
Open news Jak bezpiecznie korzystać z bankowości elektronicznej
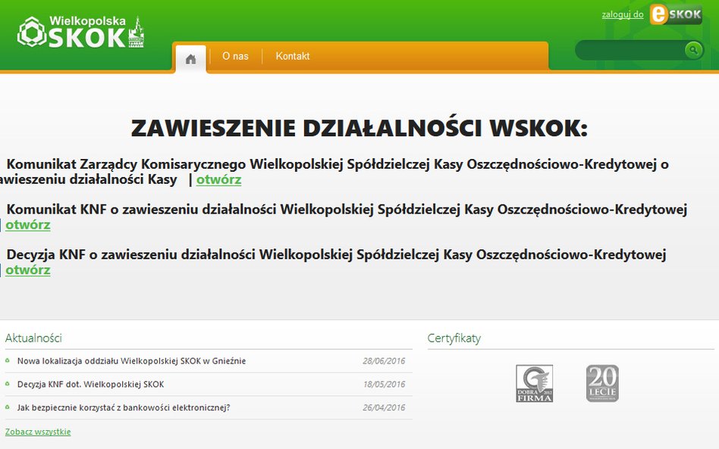click(x=124, y=407)
